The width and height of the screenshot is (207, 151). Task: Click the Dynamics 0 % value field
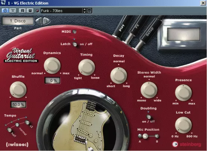(52, 80)
